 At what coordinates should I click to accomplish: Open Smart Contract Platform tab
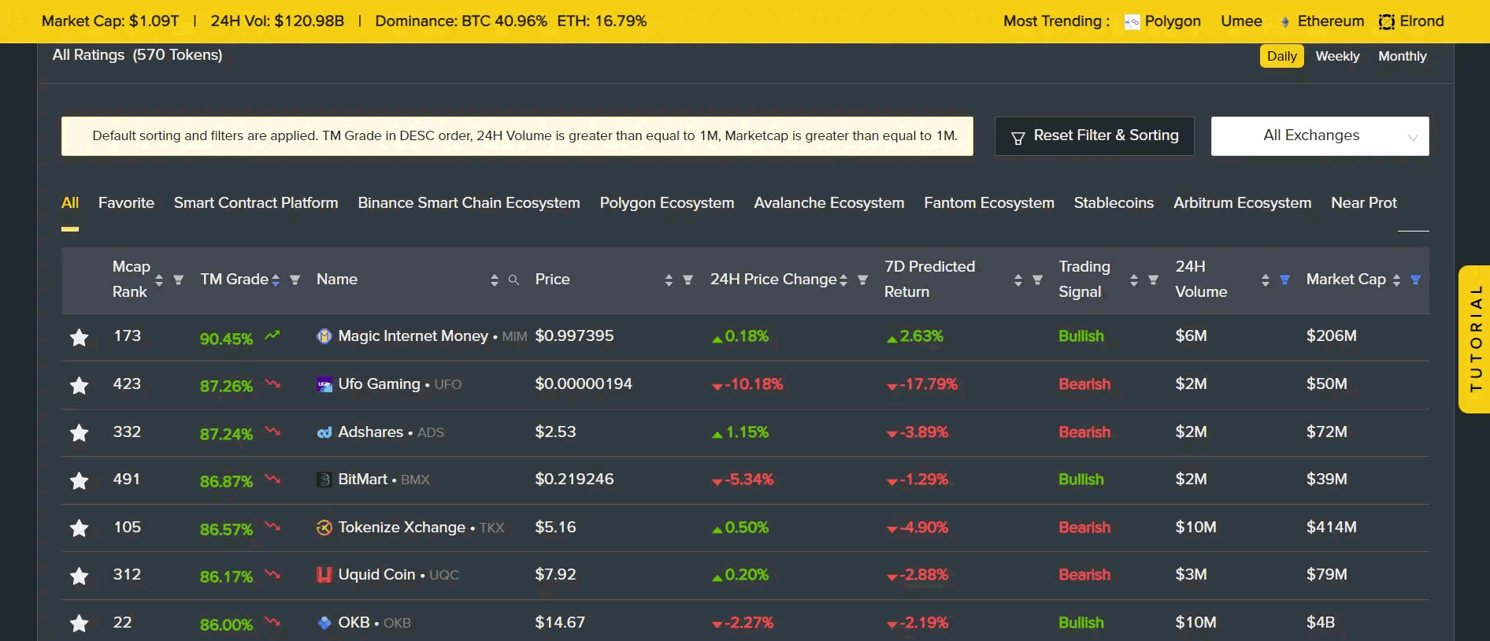click(x=256, y=203)
